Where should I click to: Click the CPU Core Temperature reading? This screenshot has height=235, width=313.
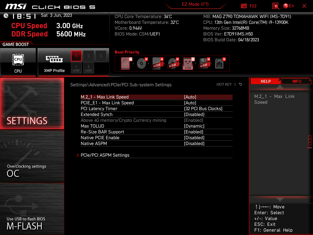click(143, 17)
